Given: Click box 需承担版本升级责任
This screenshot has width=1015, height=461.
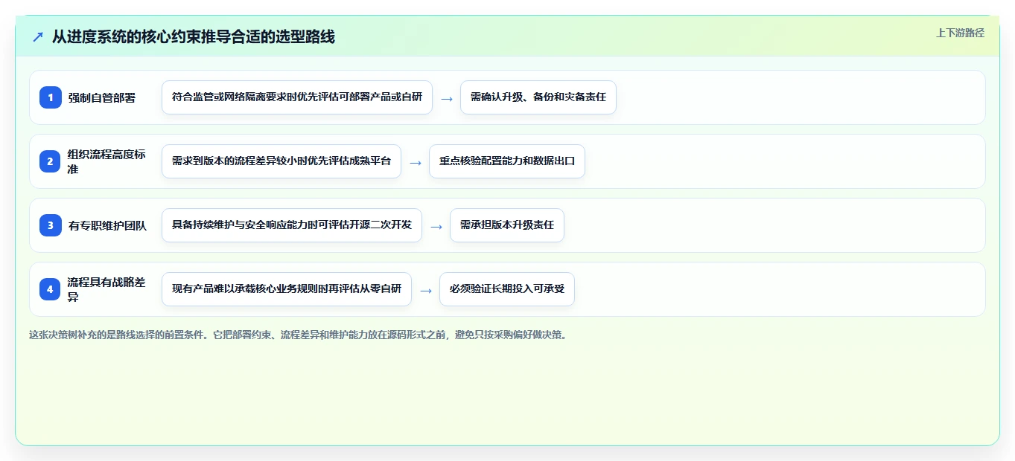Looking at the screenshot, I should point(507,225).
